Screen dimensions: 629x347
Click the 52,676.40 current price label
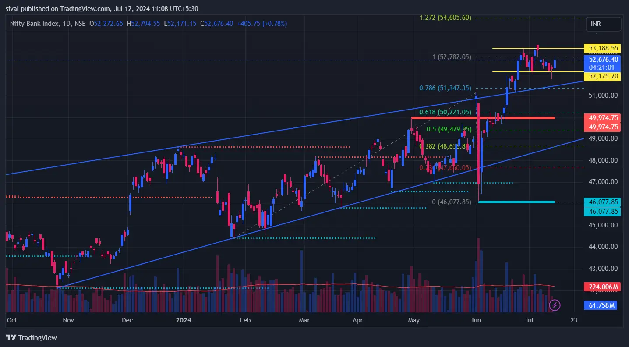603,60
